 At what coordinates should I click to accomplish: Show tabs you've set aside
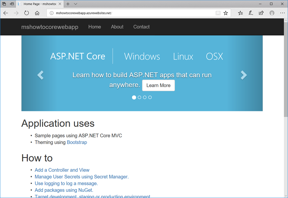pos(4,4)
